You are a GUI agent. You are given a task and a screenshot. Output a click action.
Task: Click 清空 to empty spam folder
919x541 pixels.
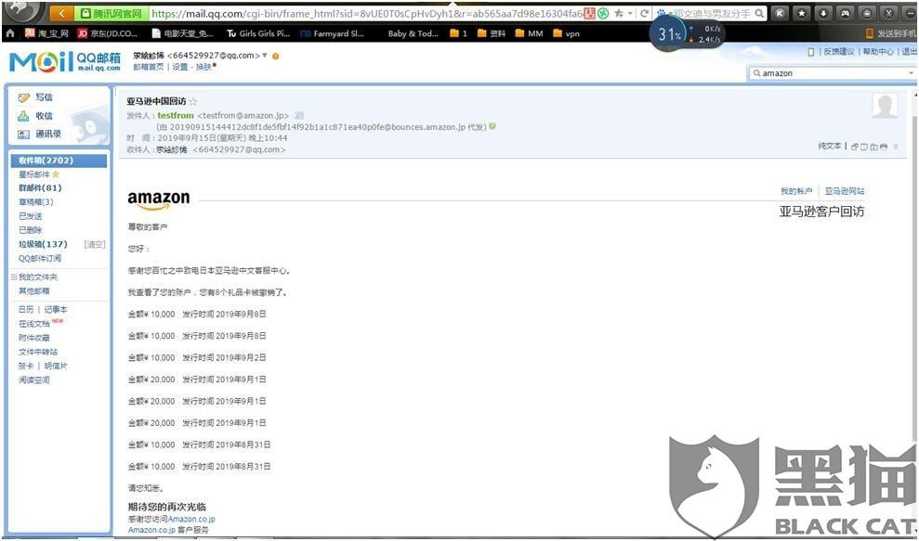[95, 244]
